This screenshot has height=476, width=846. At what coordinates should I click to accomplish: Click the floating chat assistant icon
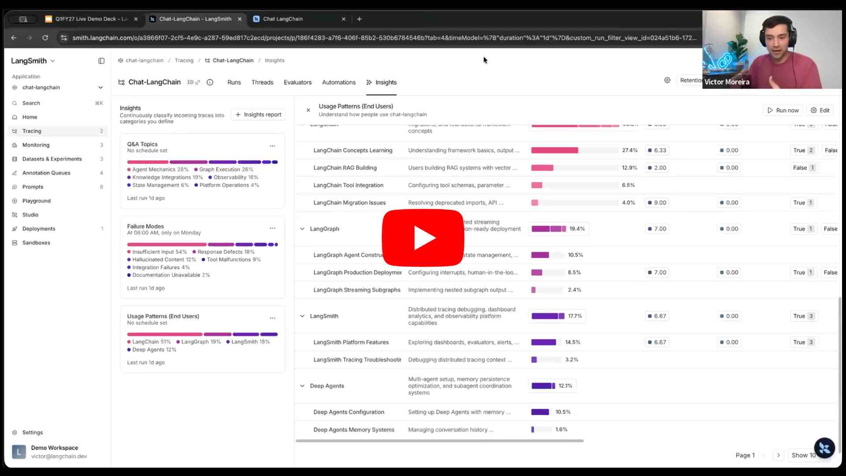coord(824,448)
